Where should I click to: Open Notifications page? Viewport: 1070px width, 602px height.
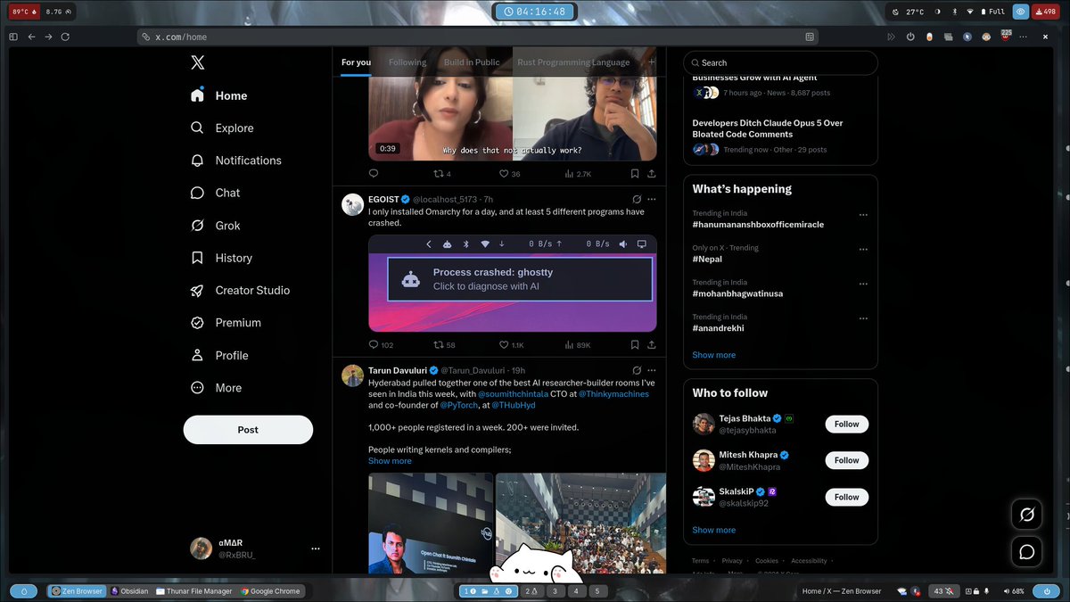236,161
